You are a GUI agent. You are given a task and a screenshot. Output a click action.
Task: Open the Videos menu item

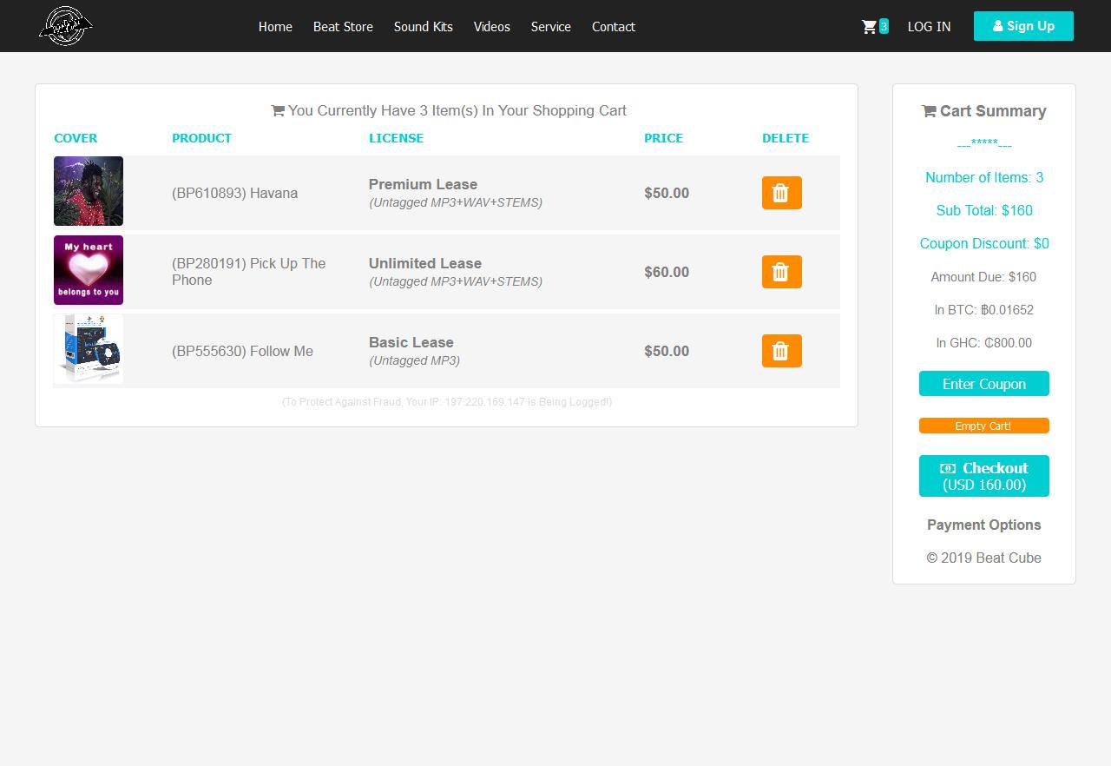pos(491,27)
